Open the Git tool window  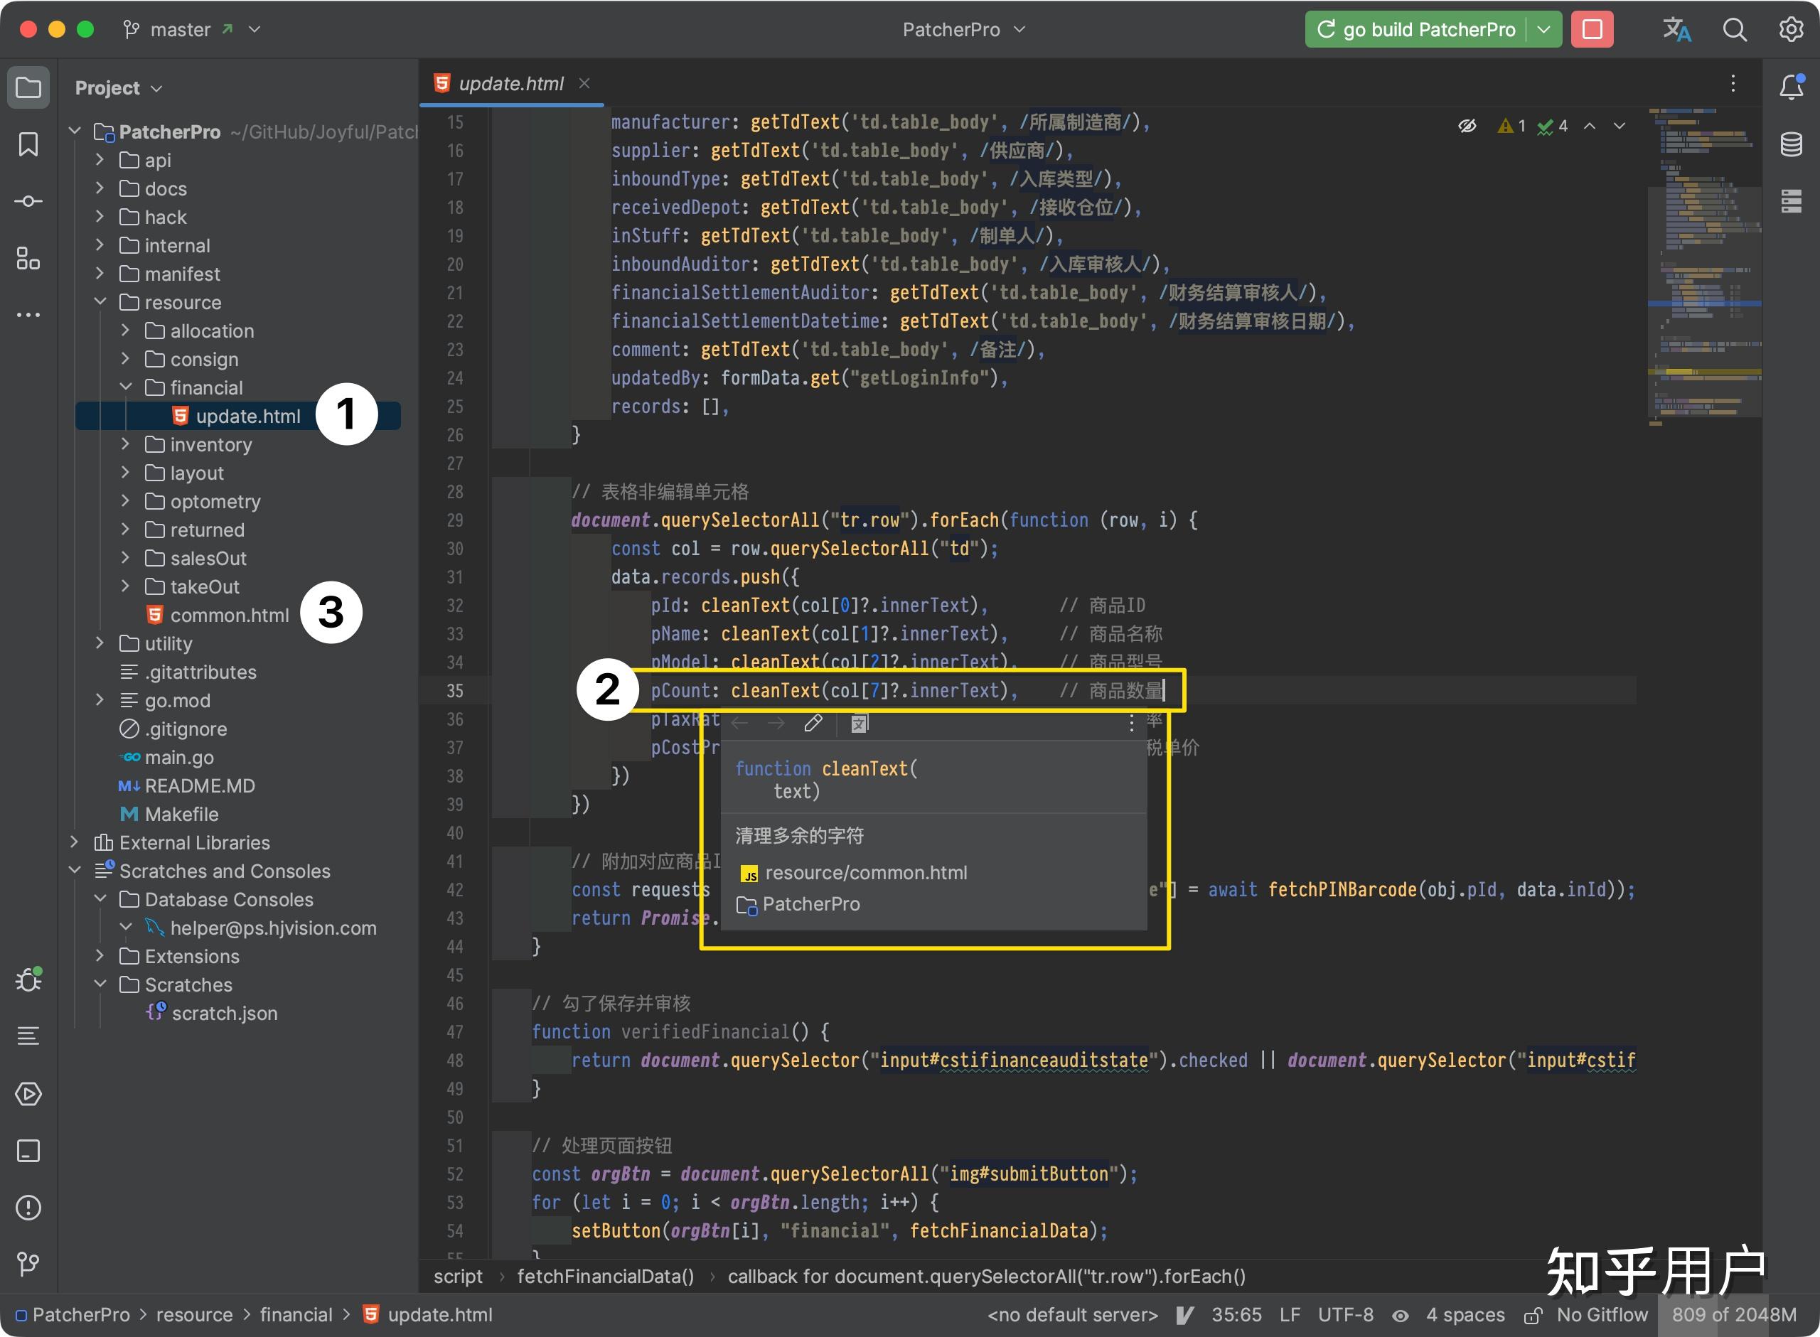click(28, 1263)
